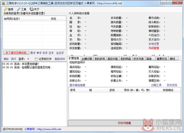Click the 双击可隐藏 bar button
The height and width of the screenshot is (133, 184).
point(125,123)
